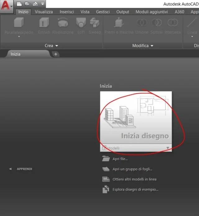The height and width of the screenshot is (216, 199).
Task: Open the quick access toolbar customize arrow
Action: (x=43, y=4)
